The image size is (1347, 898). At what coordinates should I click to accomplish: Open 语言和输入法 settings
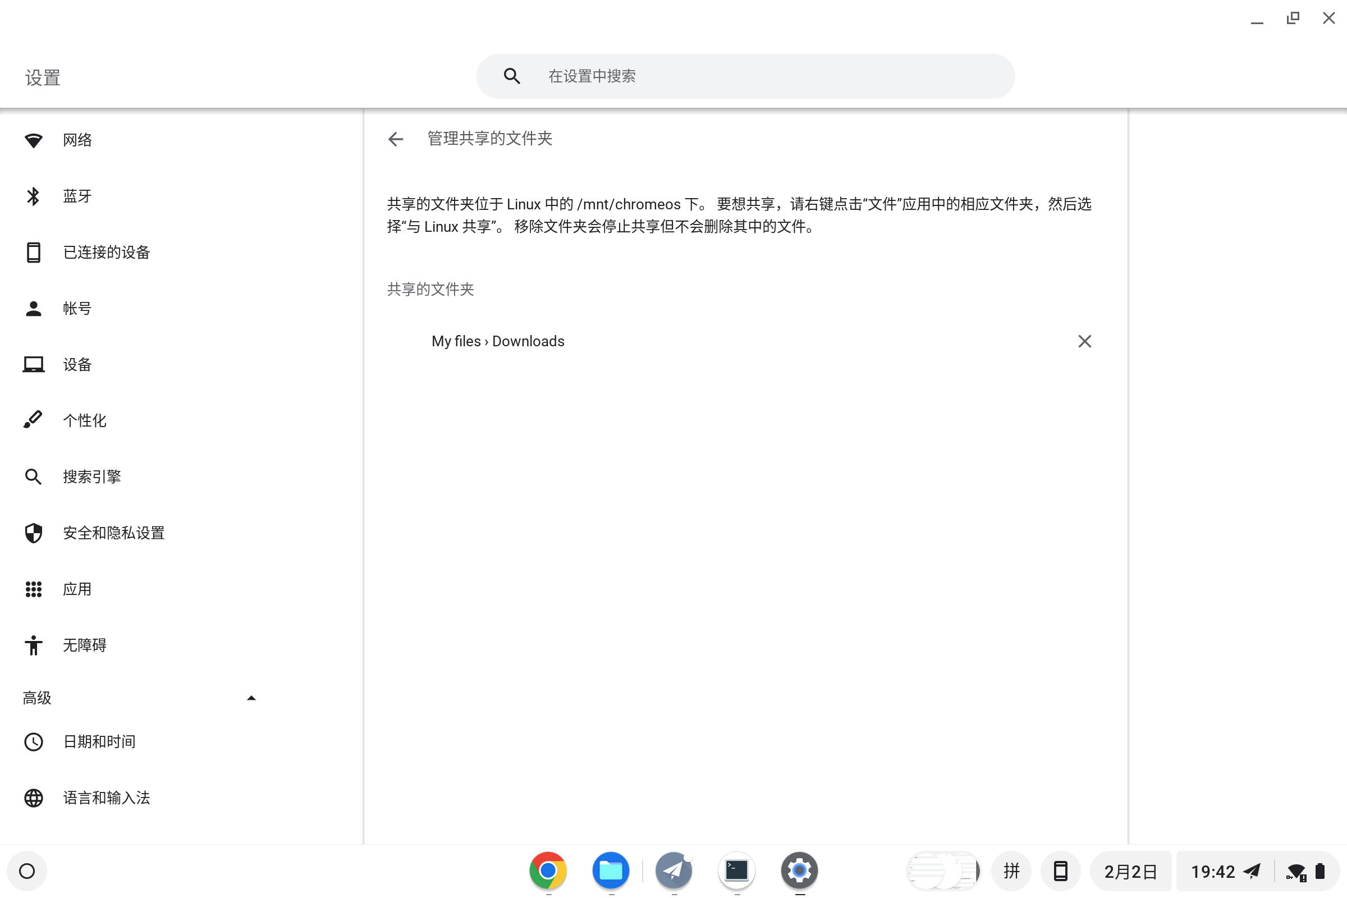106,797
